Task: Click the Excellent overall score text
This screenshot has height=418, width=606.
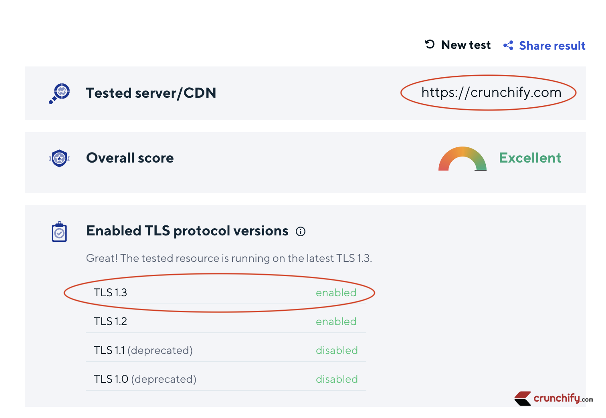Action: click(530, 158)
